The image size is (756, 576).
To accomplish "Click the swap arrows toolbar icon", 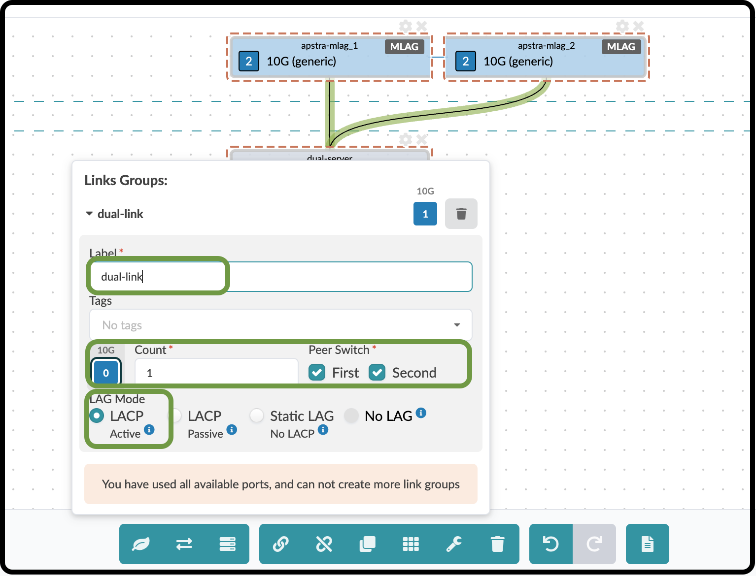I will click(184, 544).
